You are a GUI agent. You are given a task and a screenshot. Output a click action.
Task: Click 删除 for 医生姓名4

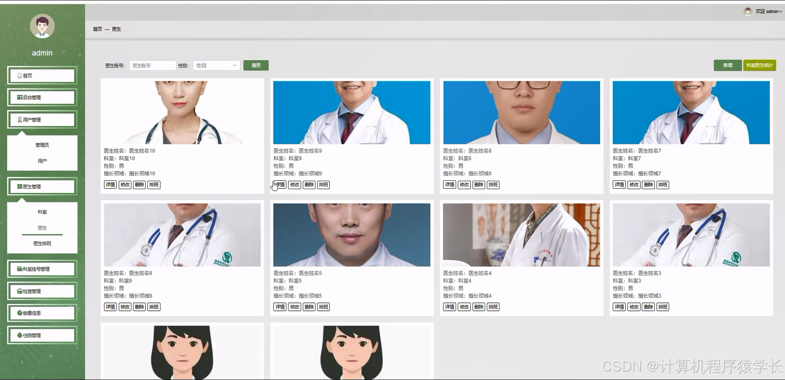(x=479, y=307)
